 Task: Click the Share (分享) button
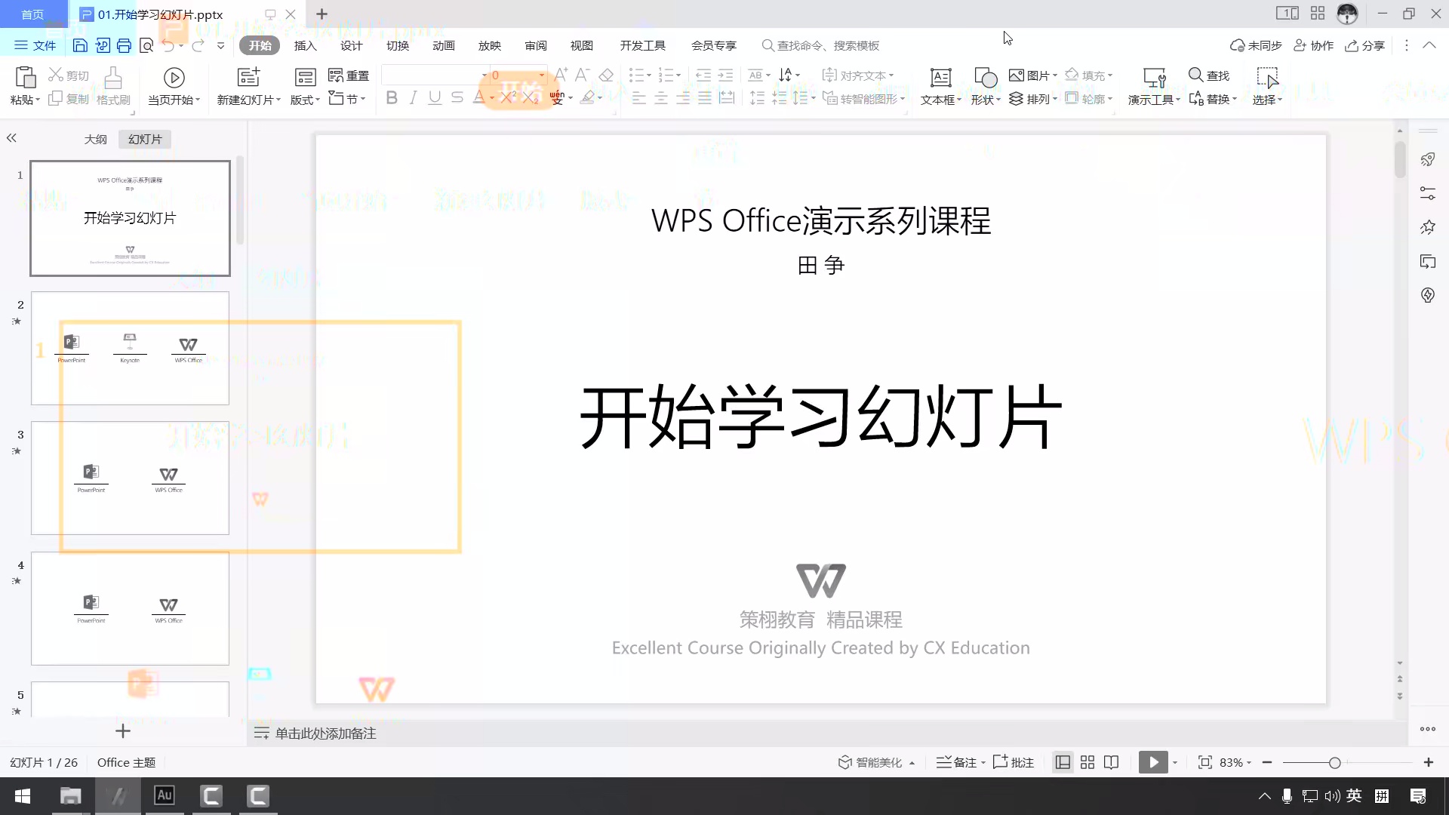1365,46
